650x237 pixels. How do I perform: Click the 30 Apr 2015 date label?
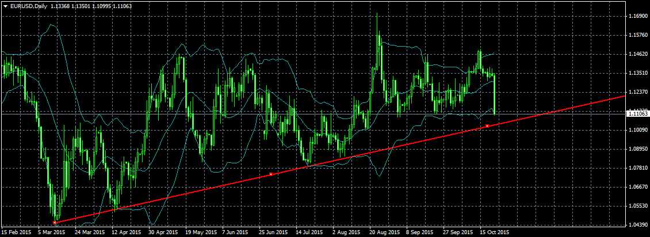[163, 232]
